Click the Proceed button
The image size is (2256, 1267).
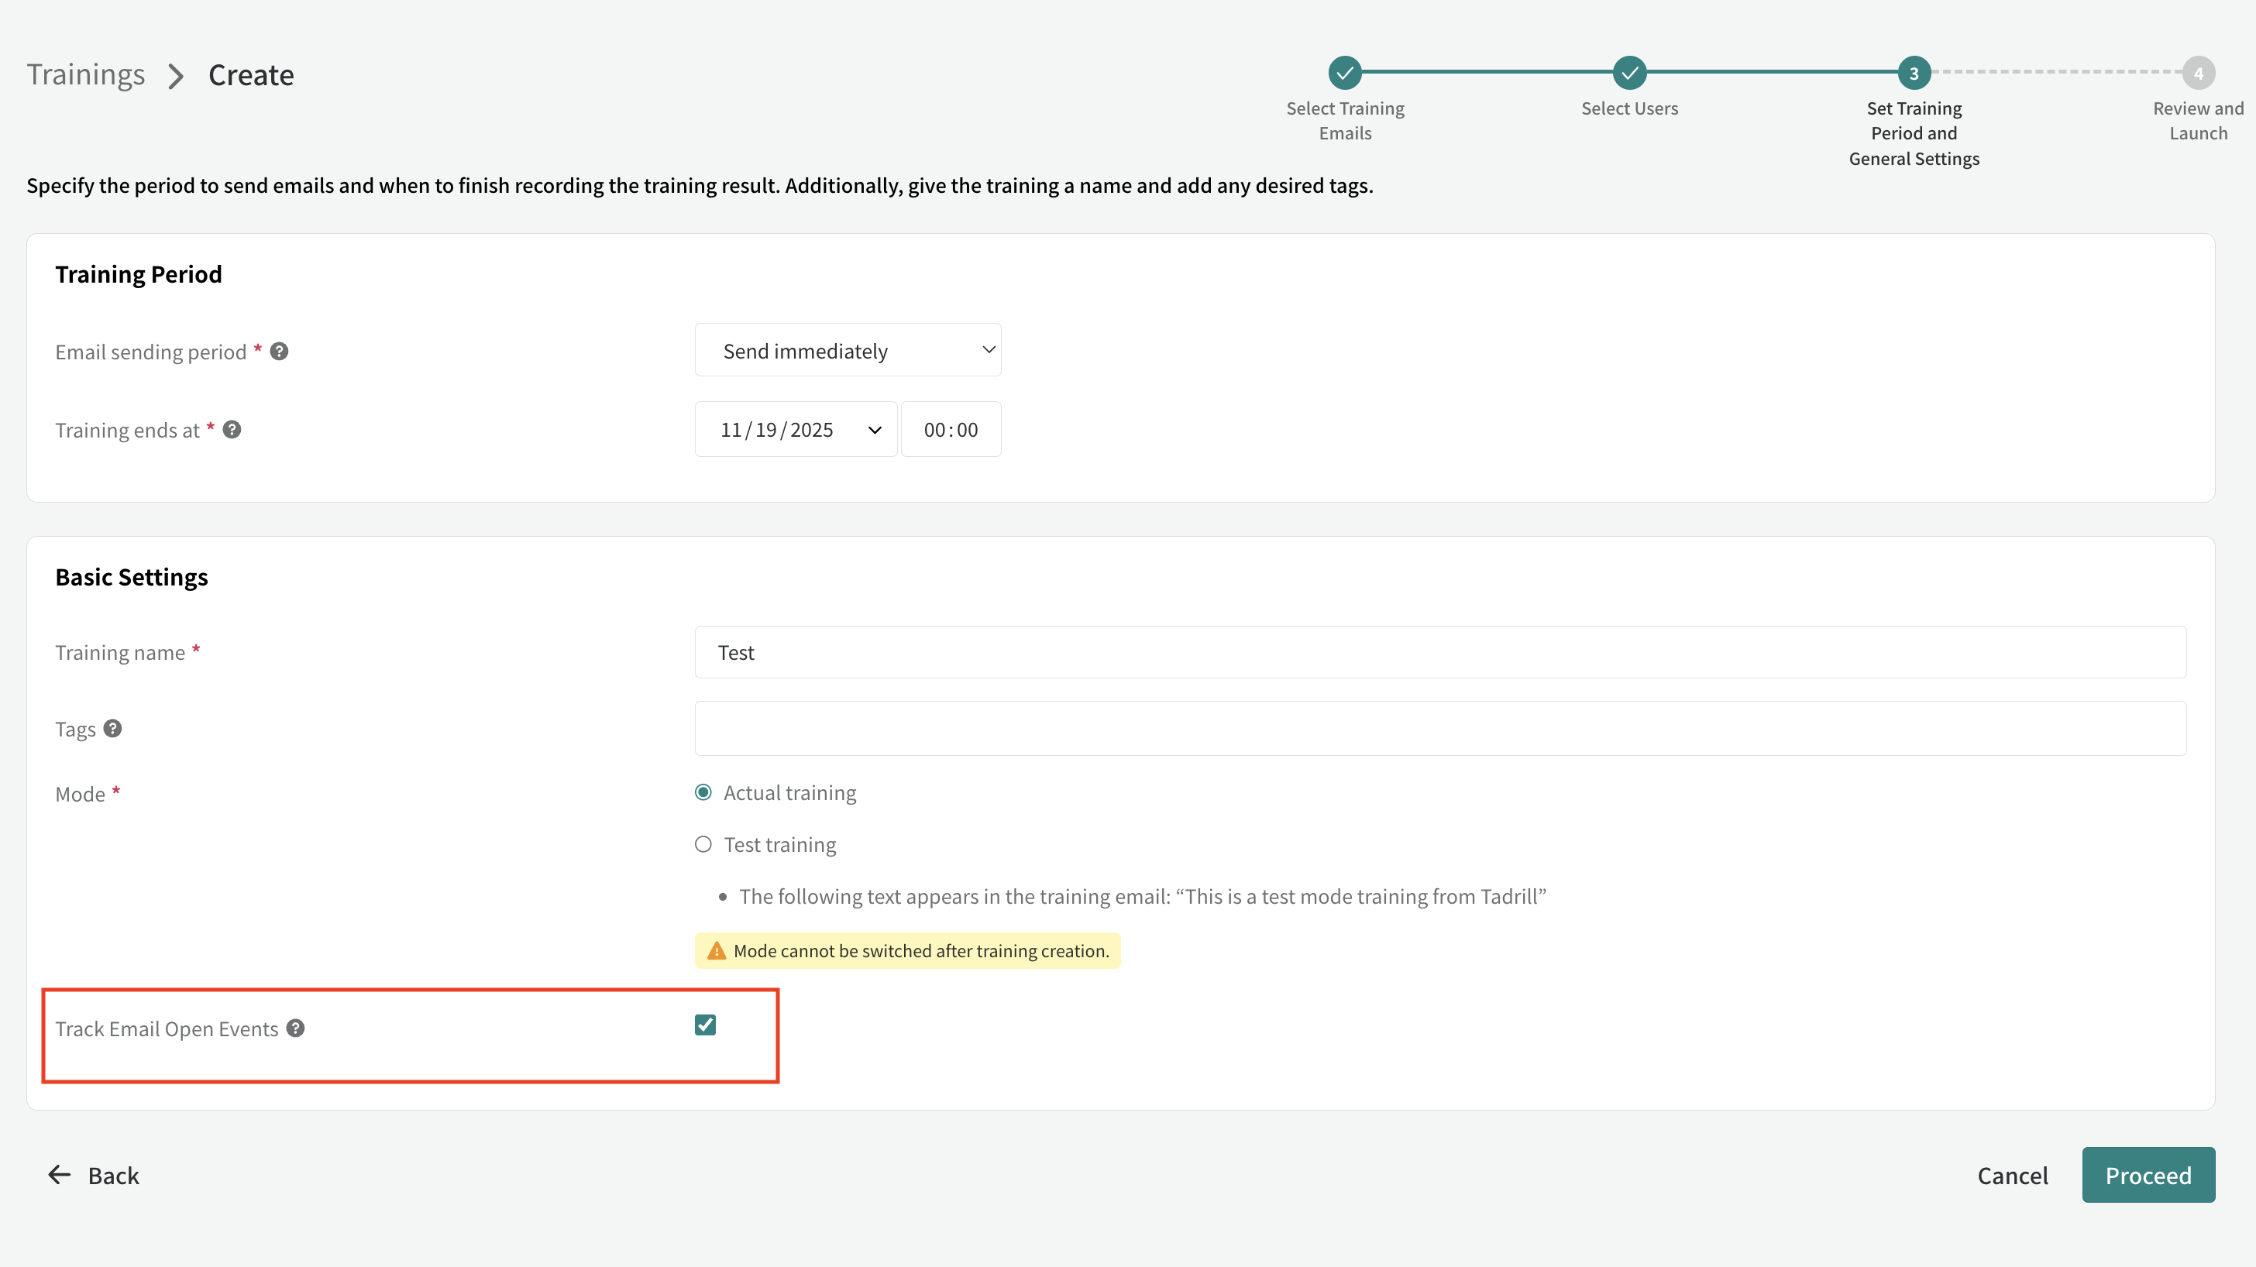pyautogui.click(x=2148, y=1175)
